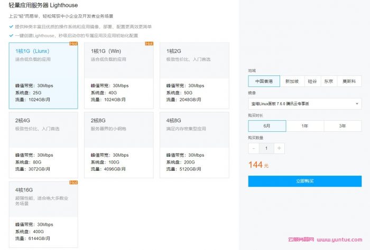Decrease purchase quantity with minus button

tap(254, 149)
